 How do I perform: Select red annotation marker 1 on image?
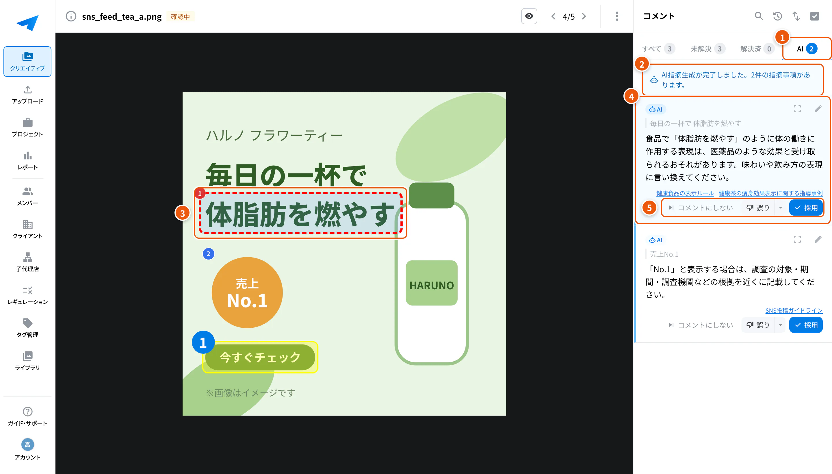click(x=200, y=193)
